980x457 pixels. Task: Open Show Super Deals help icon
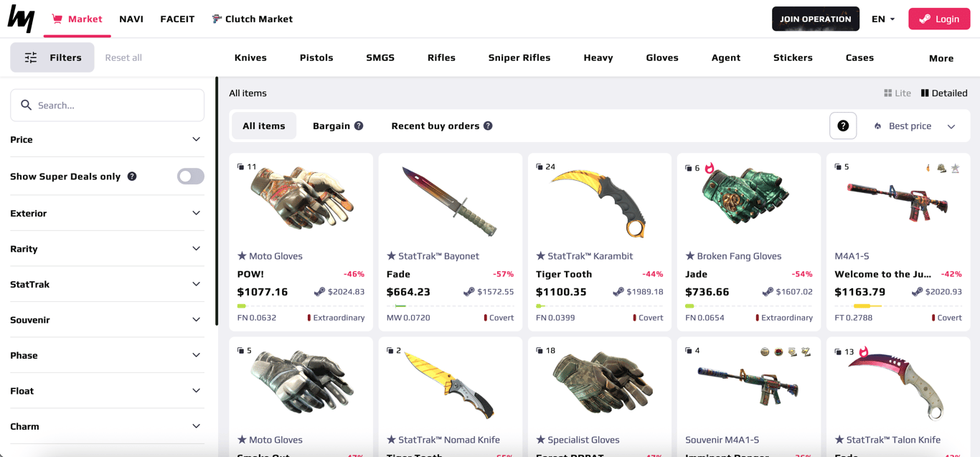tap(132, 176)
